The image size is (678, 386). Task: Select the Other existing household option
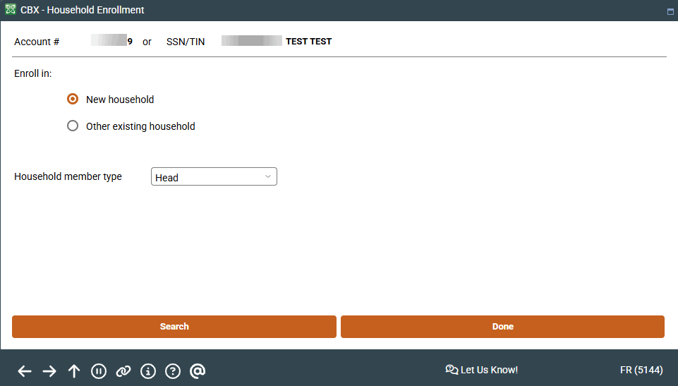(73, 126)
